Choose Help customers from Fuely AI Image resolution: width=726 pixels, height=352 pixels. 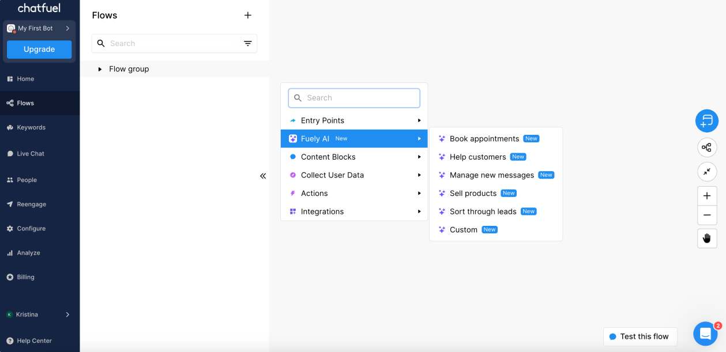coord(496,157)
